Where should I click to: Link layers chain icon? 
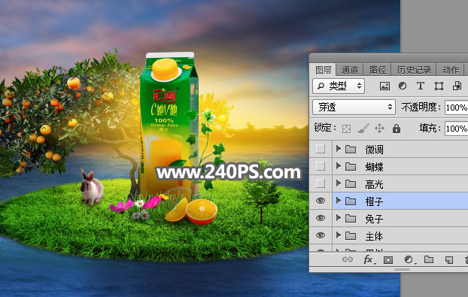pyautogui.click(x=348, y=259)
